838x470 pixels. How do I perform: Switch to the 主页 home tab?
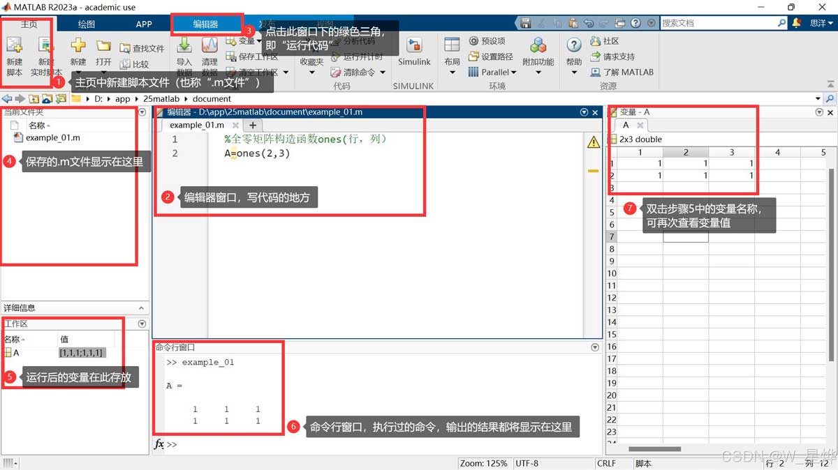[x=29, y=23]
